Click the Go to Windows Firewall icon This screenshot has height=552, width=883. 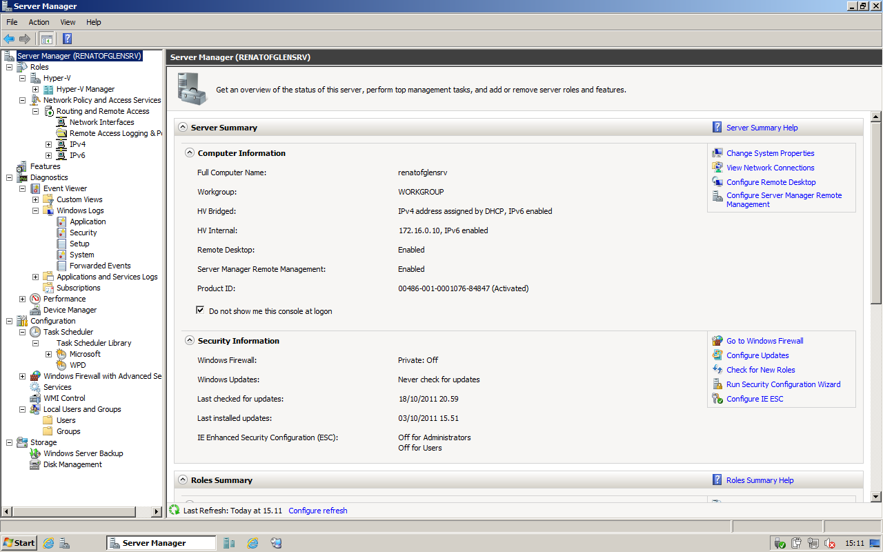[x=717, y=341]
